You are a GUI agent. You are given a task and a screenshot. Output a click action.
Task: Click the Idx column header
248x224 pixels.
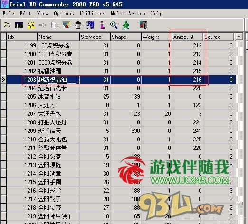point(22,37)
